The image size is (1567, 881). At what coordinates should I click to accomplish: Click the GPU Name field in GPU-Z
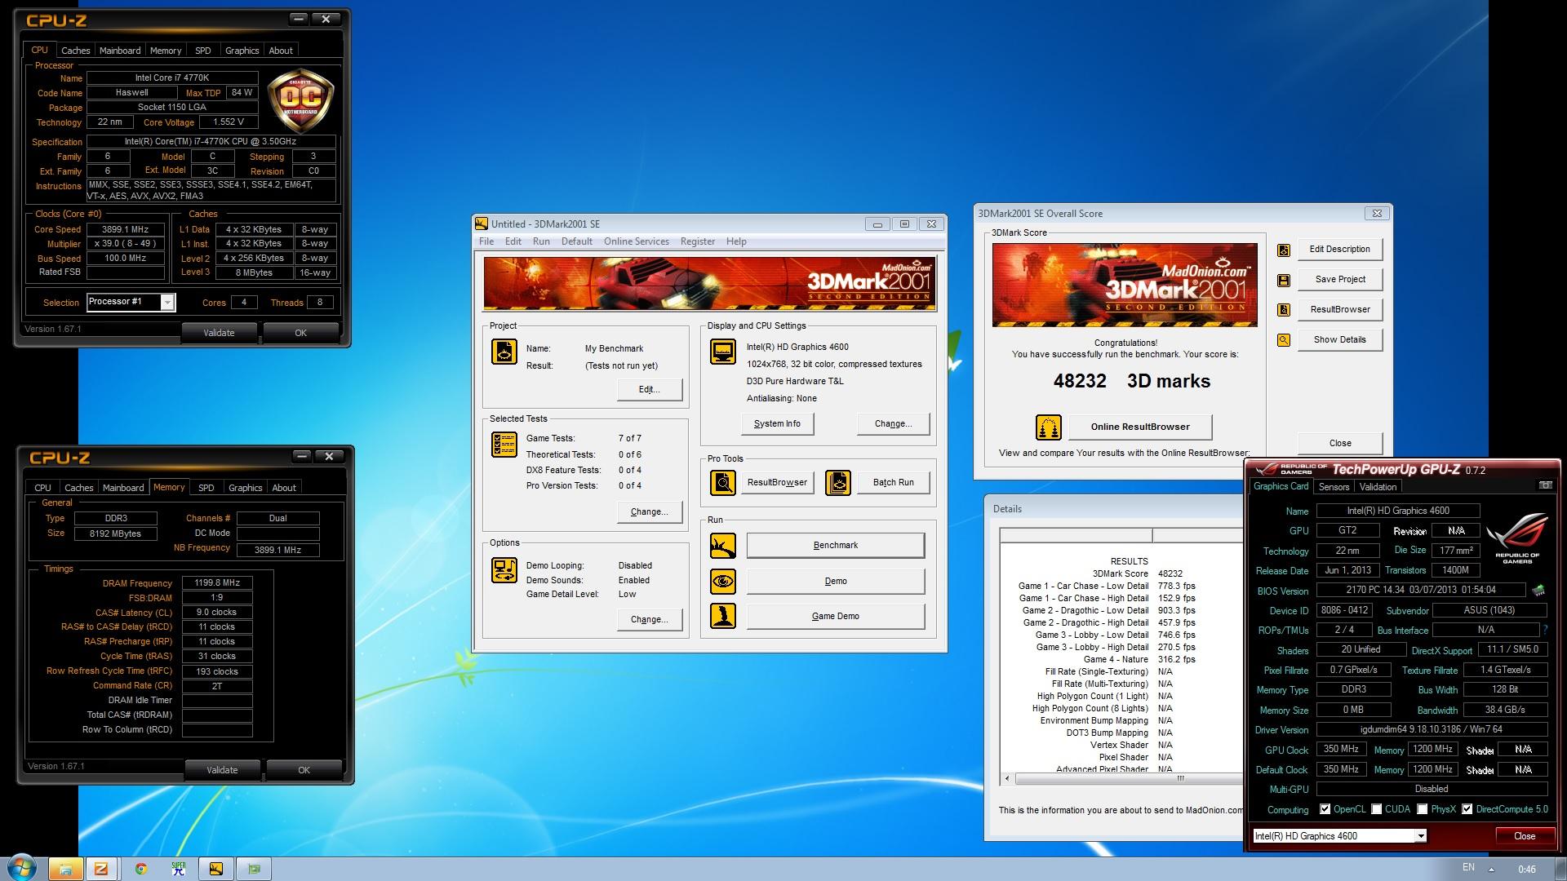(1398, 511)
